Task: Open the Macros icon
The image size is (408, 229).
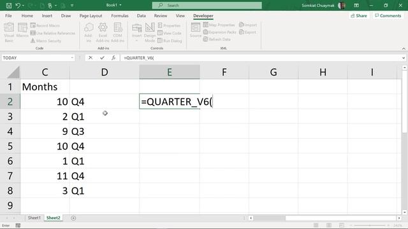Action: coord(22,31)
